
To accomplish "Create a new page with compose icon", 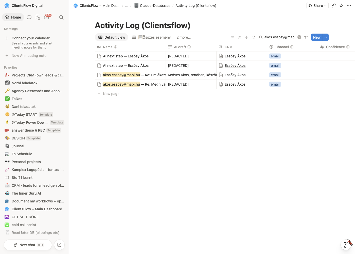I will click(59, 245).
